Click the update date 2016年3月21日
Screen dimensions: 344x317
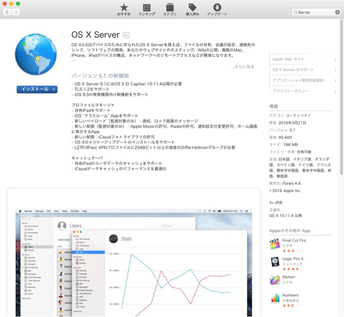point(292,123)
